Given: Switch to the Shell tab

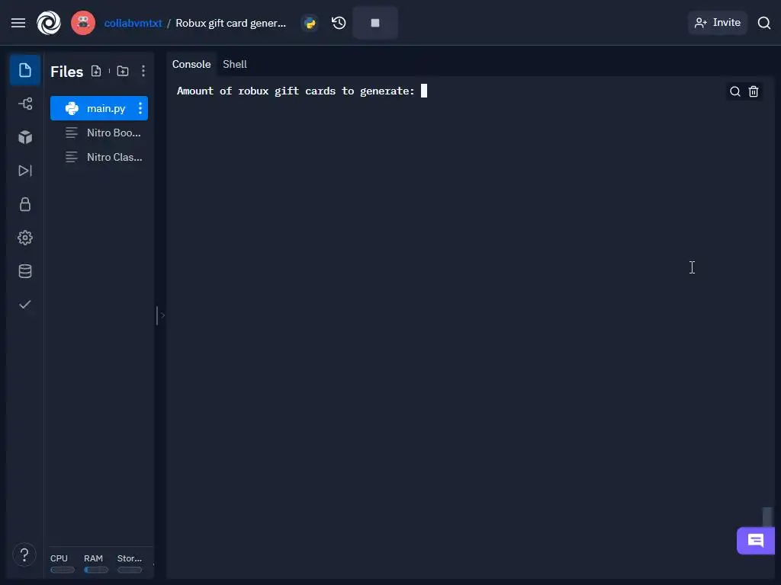Looking at the screenshot, I should point(235,64).
